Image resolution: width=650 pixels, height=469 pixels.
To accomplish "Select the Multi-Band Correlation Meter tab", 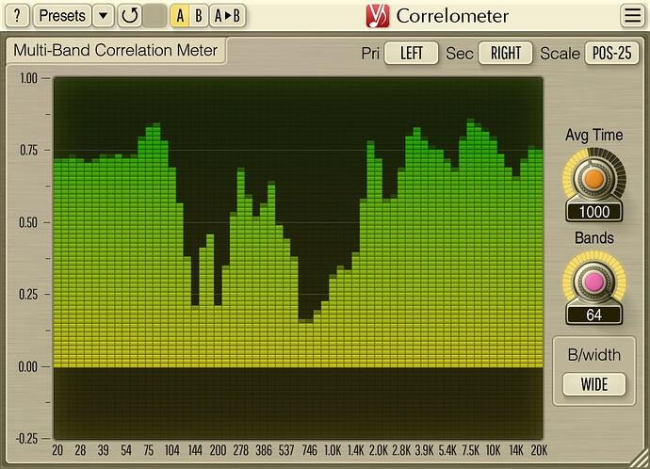I will click(116, 51).
